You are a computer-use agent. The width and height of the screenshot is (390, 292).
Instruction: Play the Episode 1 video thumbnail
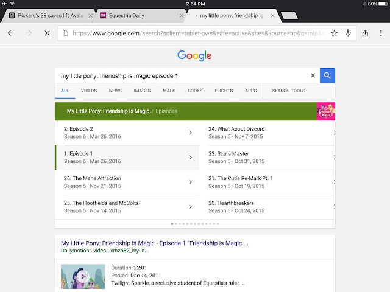(83, 276)
